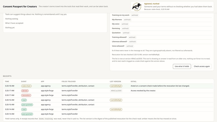Viewport: 217px width, 122px height.
Task: Click the APP column header
Action: click(43, 81)
